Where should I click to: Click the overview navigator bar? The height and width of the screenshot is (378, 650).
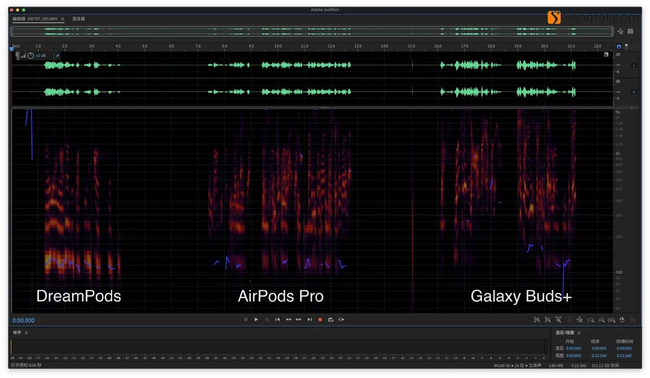[312, 31]
